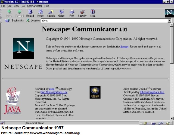Click the Netscape N logo throbber
Viewport: 174px width, 137px height.
tap(169, 13)
